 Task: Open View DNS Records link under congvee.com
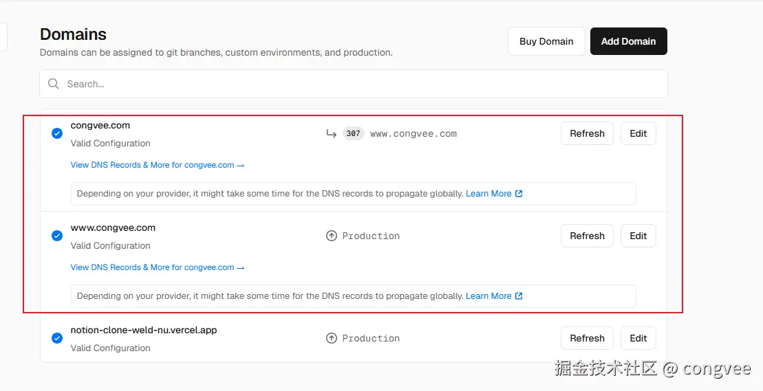157,165
